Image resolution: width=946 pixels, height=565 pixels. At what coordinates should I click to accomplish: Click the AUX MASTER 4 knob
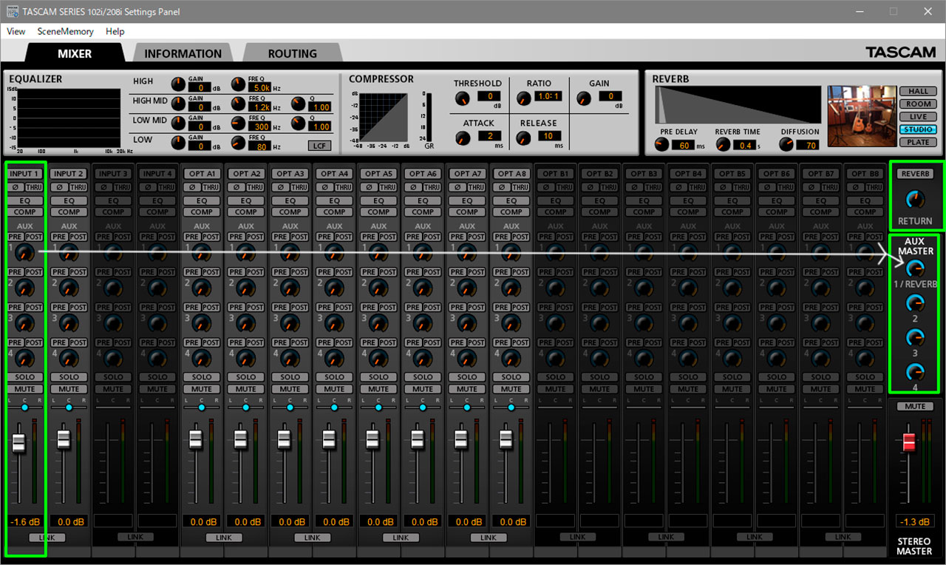915,371
